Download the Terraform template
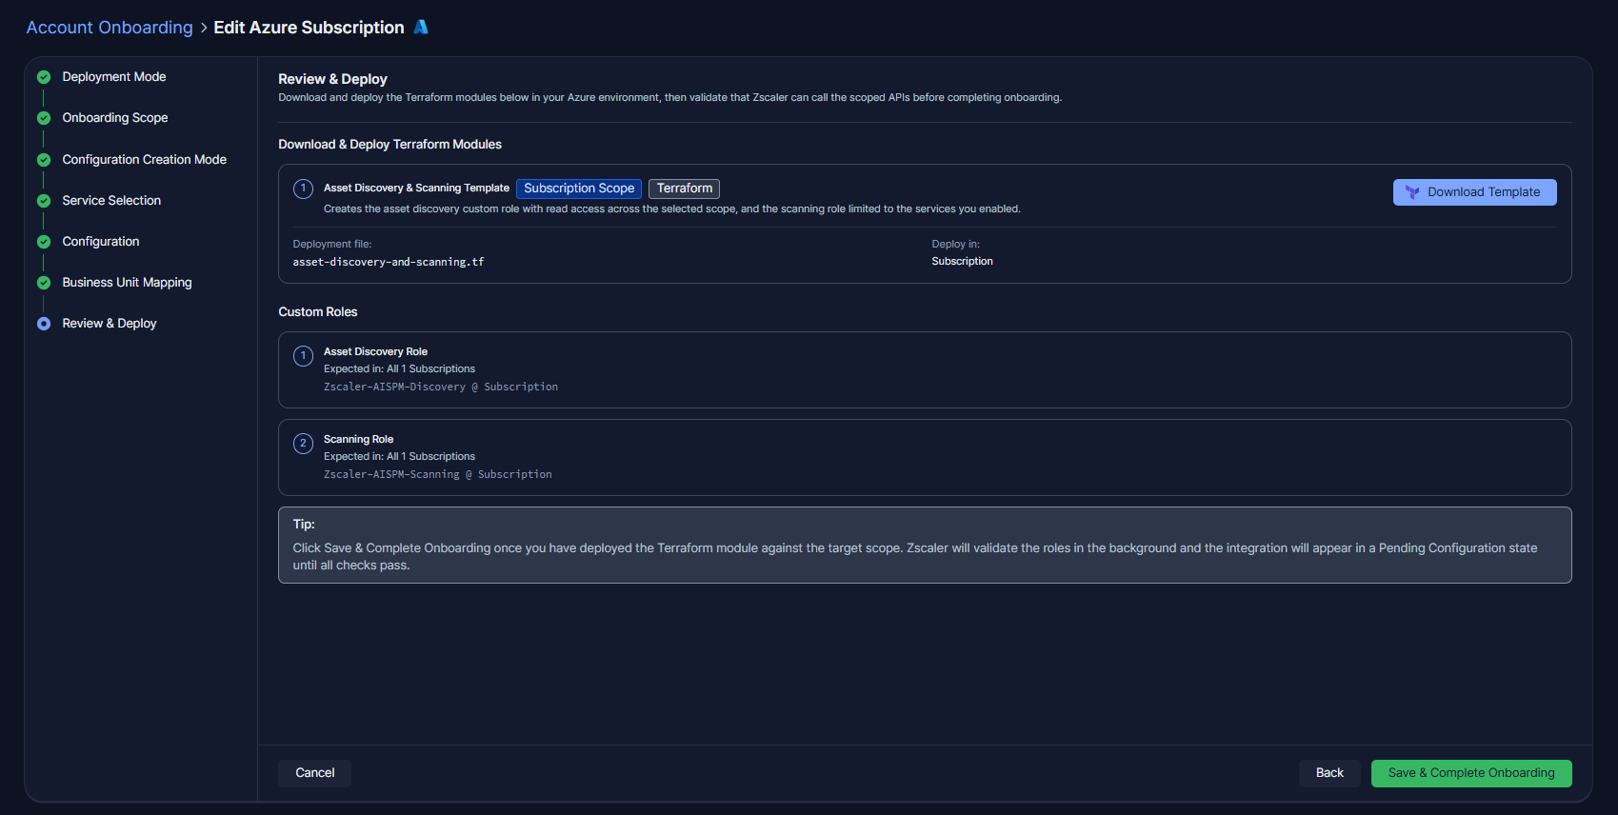1618x815 pixels. (1475, 192)
